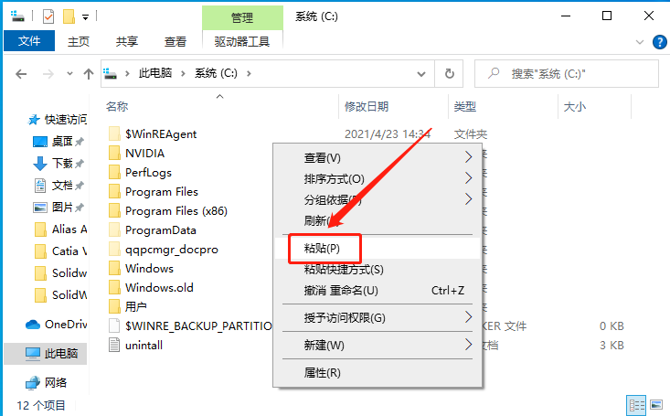Image resolution: width=670 pixels, height=416 pixels.
Task: Open the 排序方式(O) context submenu
Action: (378, 178)
